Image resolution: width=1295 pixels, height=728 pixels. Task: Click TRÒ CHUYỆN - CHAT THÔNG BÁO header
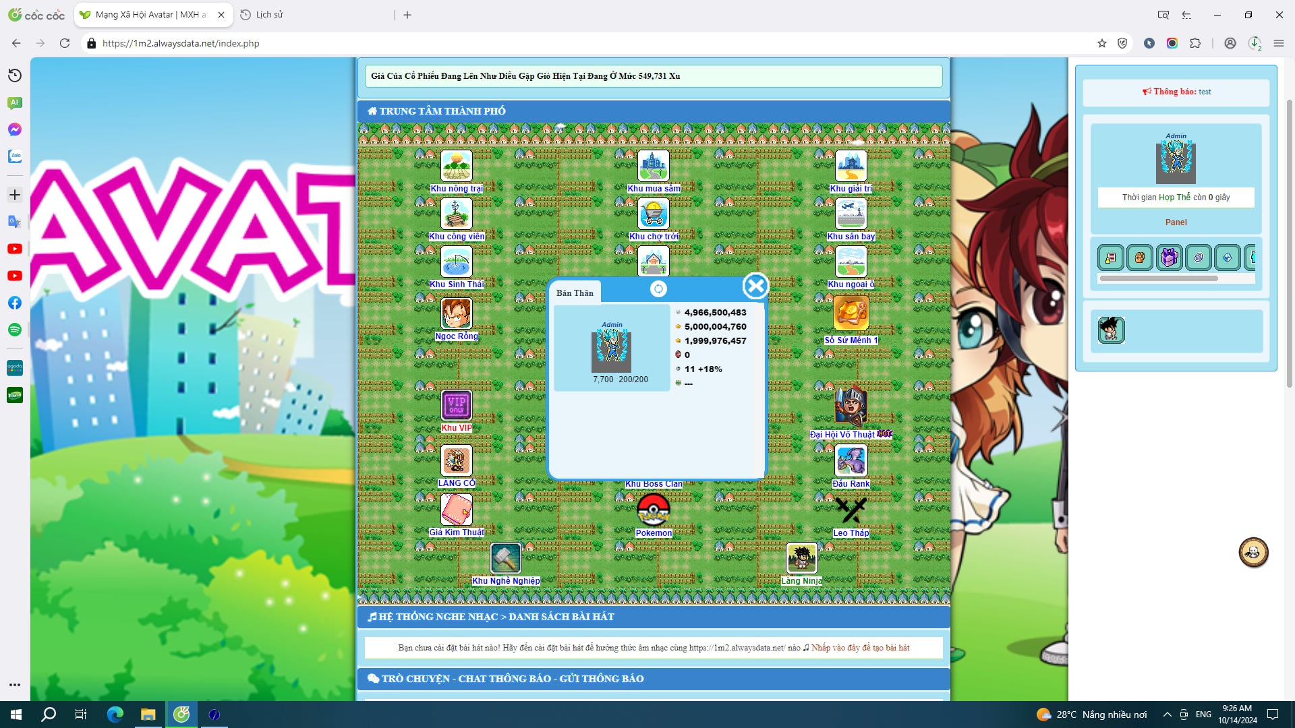(653, 679)
